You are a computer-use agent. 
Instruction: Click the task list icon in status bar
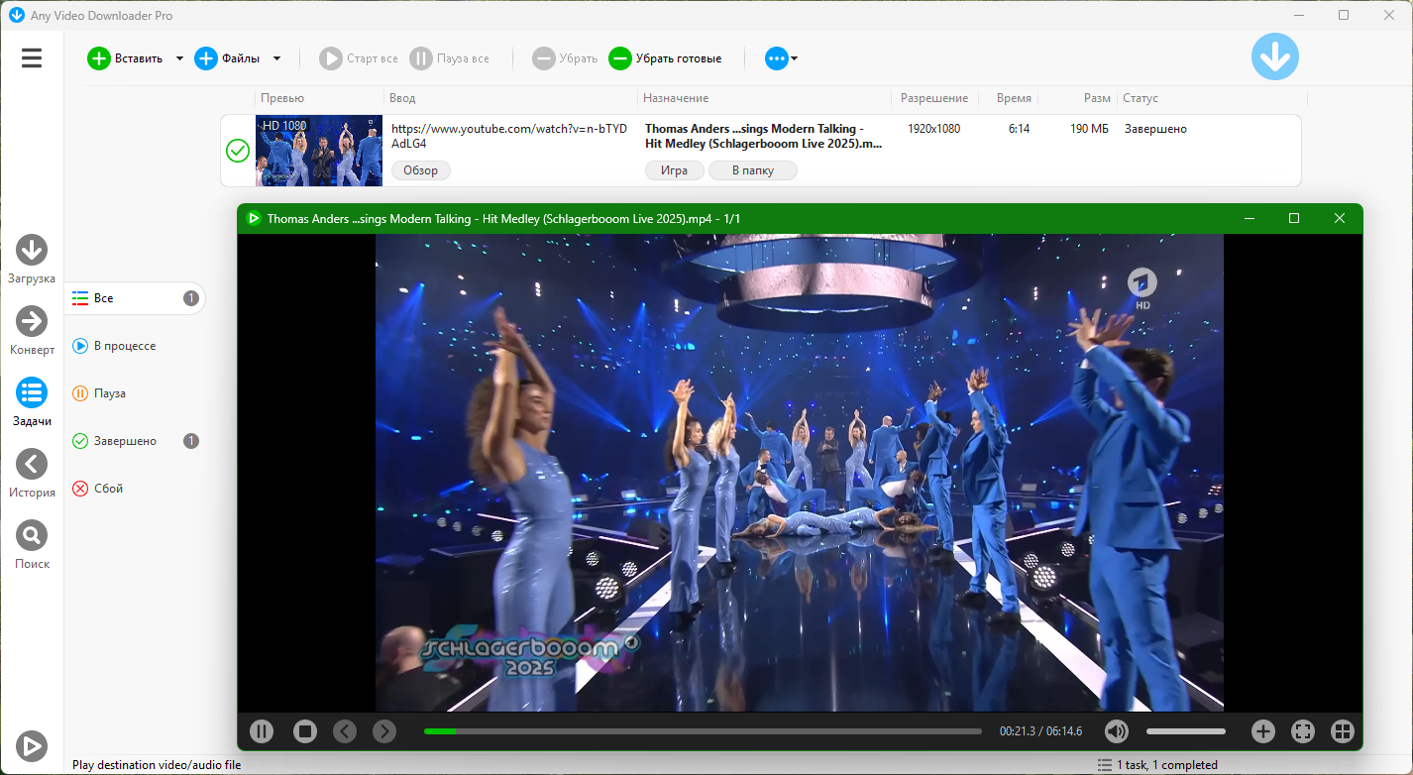pos(1105,765)
